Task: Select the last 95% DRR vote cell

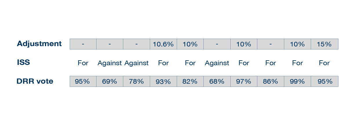Action: point(325,81)
